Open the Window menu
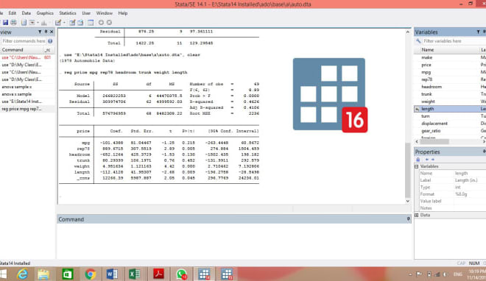Screen dimensions: 486x281 104,13
